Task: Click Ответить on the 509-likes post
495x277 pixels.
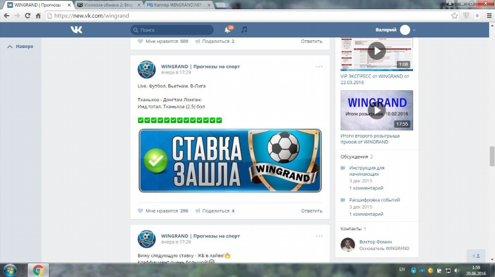Action: pos(312,41)
